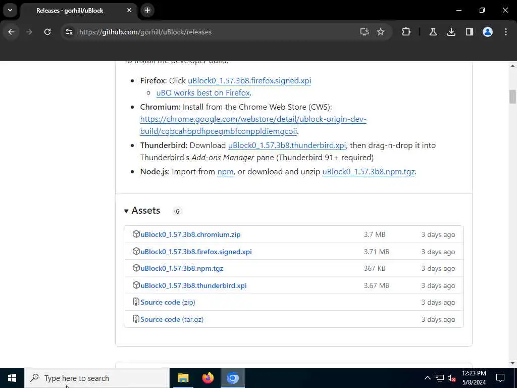Click the '3.67 MB' size text

point(376,286)
